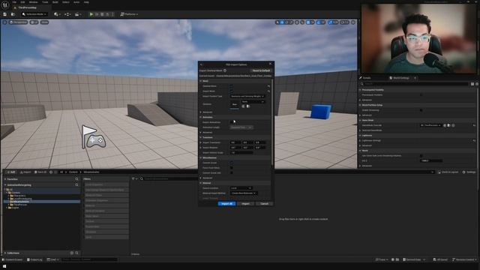
Task: Collapse the Transform section
Action: [x=201, y=137]
